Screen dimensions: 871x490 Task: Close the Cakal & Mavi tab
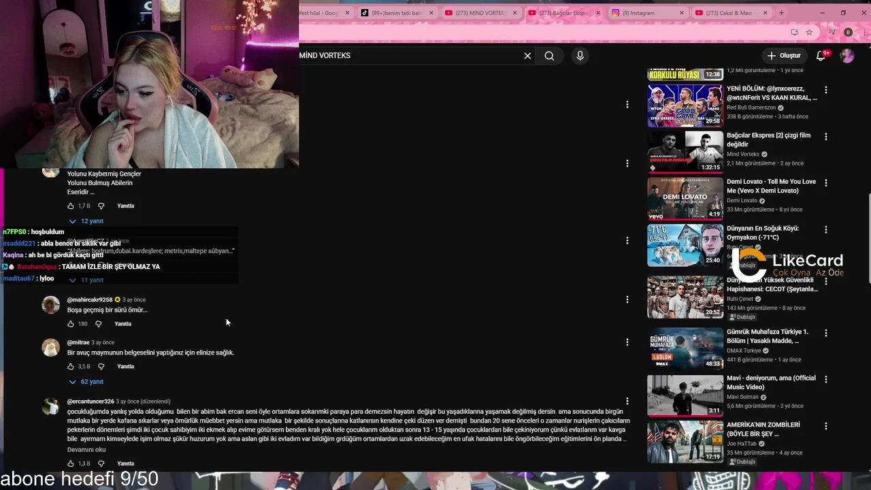point(766,13)
